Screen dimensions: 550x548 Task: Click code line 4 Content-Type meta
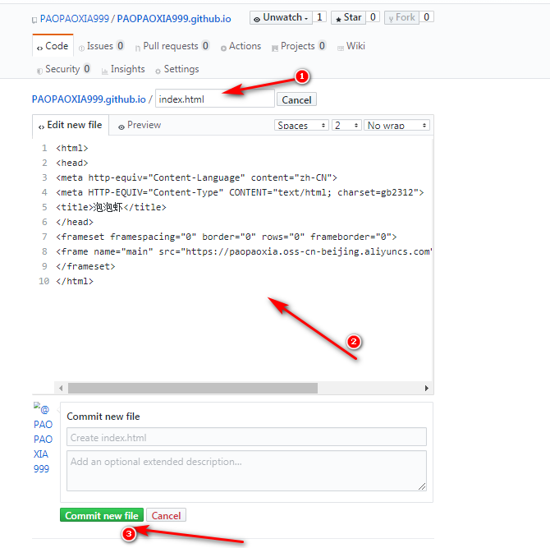pyautogui.click(x=240, y=192)
